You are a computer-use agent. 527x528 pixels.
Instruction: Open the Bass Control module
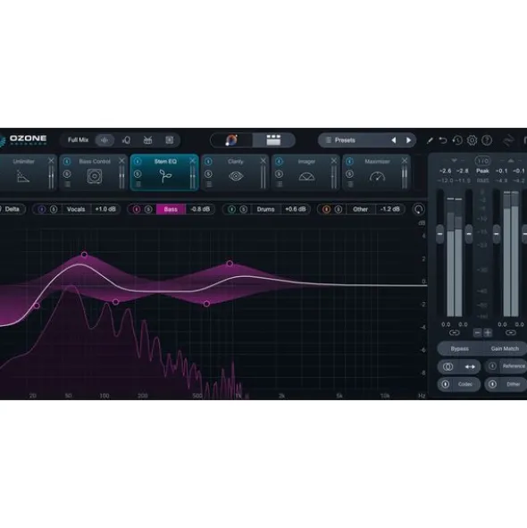pos(95,172)
